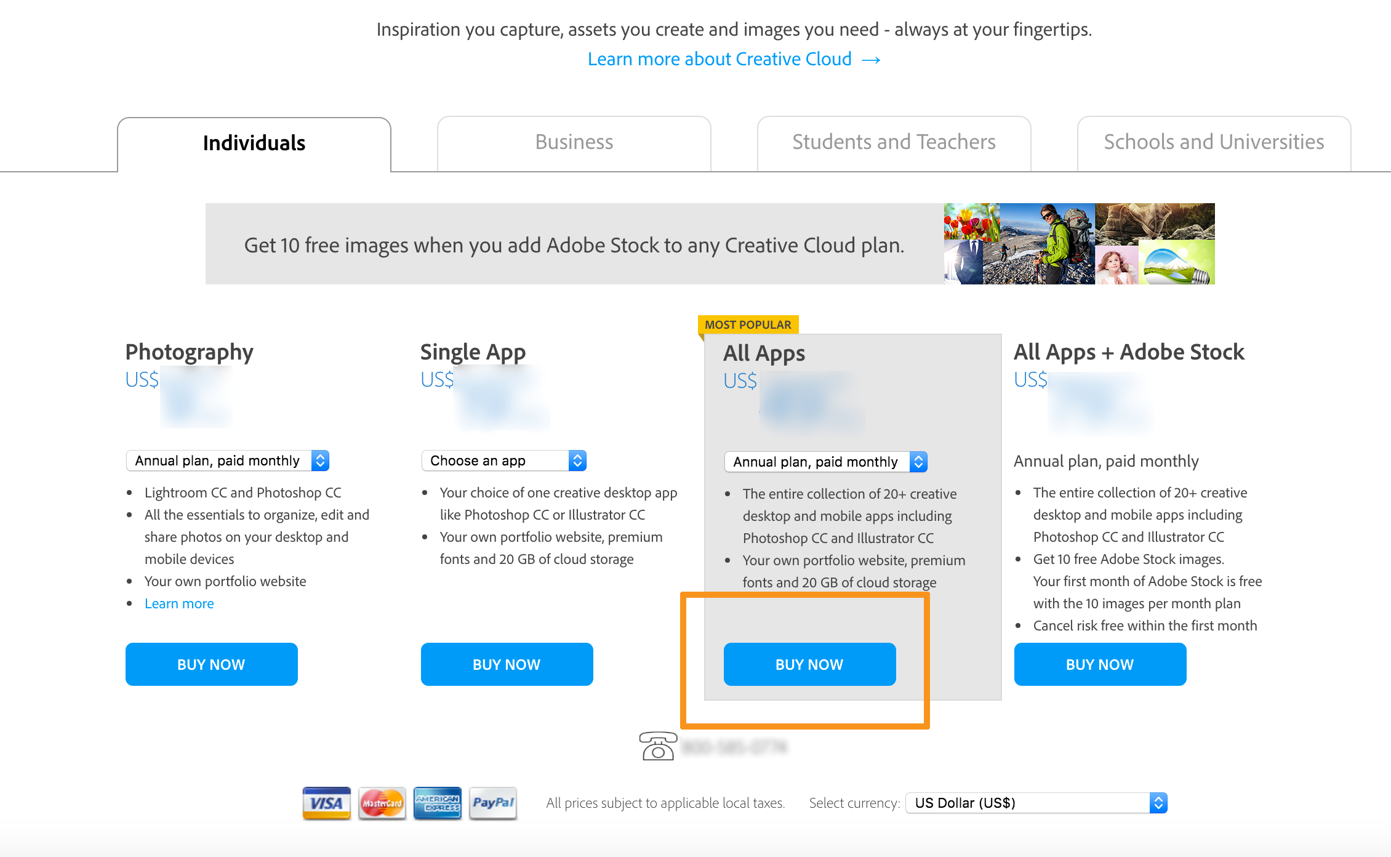Open the Schools and Universities tab
The height and width of the screenshot is (857, 1391).
(1212, 141)
